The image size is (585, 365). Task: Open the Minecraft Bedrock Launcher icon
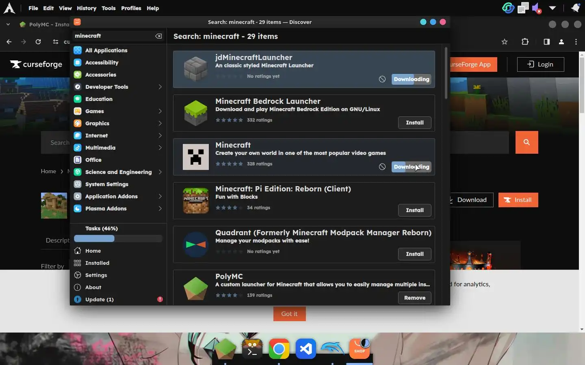point(196,113)
